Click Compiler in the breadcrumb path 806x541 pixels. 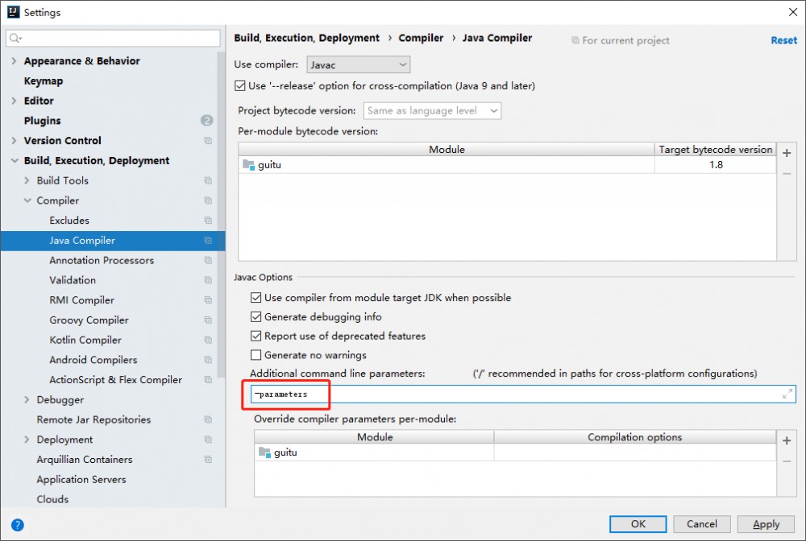click(421, 38)
